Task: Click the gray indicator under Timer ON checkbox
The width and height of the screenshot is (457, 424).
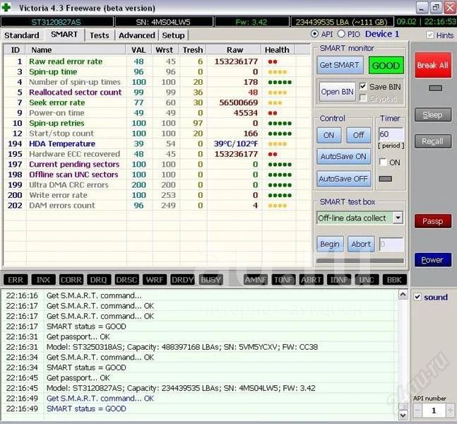Action: 385,179
